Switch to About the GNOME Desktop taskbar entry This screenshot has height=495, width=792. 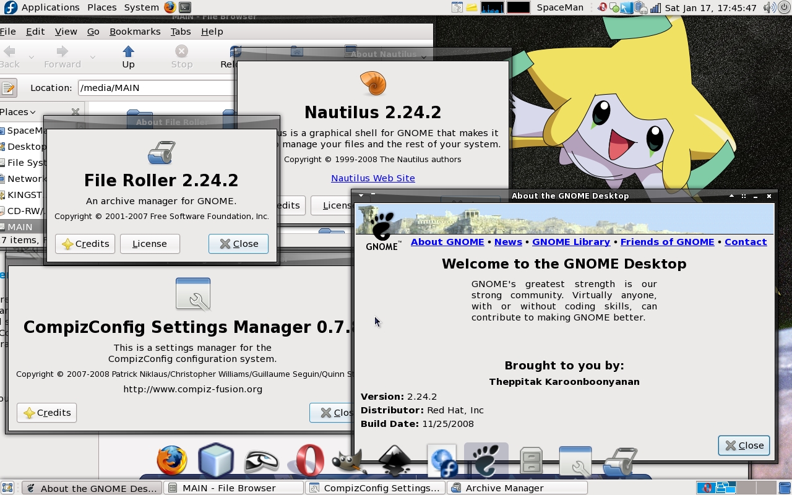click(x=92, y=488)
